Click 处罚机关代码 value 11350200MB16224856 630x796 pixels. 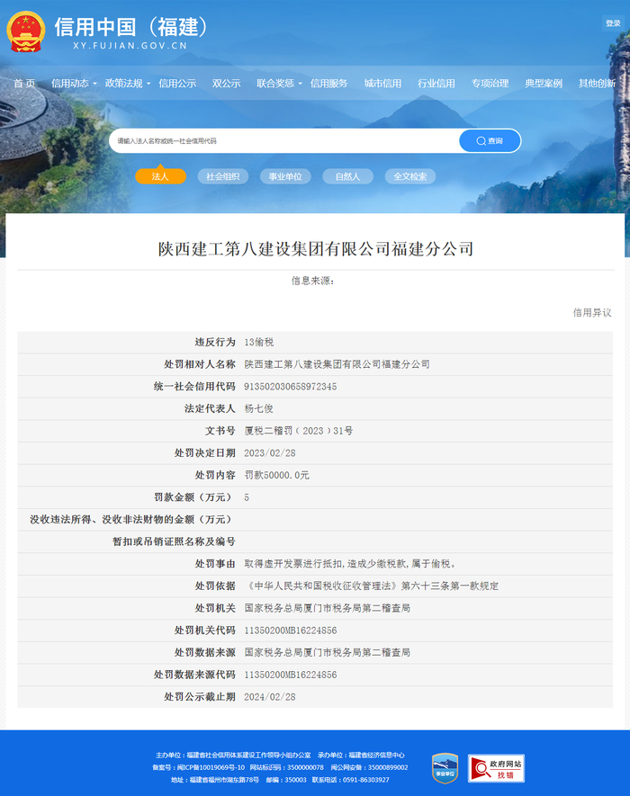290,631
